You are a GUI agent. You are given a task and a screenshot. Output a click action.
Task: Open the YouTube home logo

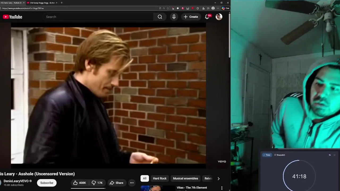pyautogui.click(x=12, y=17)
